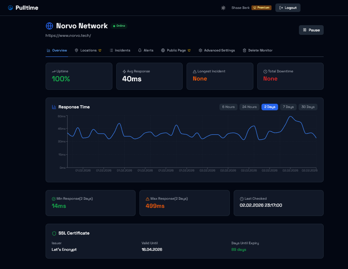Click the Total Downtime clock icon
Screen dimensions: 348x269
pyautogui.click(x=265, y=72)
